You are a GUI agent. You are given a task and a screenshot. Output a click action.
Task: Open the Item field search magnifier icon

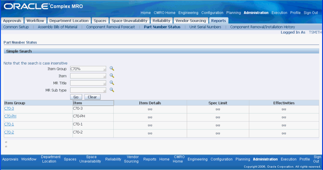click(x=112, y=76)
